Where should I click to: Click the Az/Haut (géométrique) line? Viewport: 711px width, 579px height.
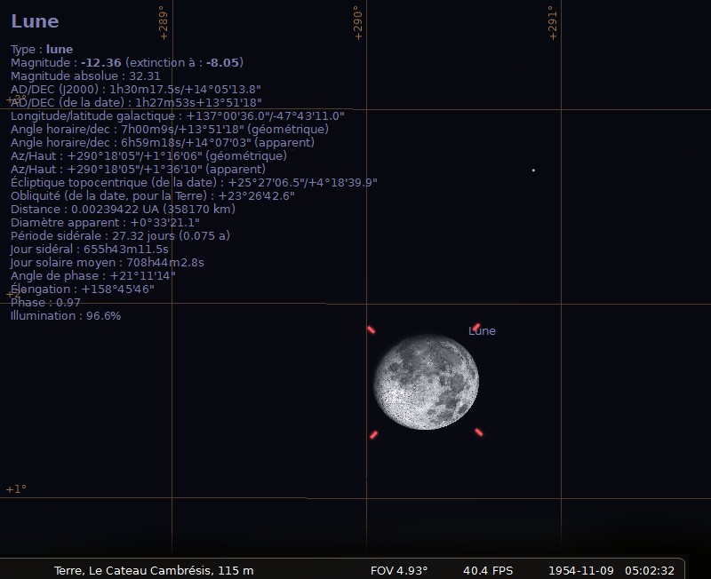[148, 155]
